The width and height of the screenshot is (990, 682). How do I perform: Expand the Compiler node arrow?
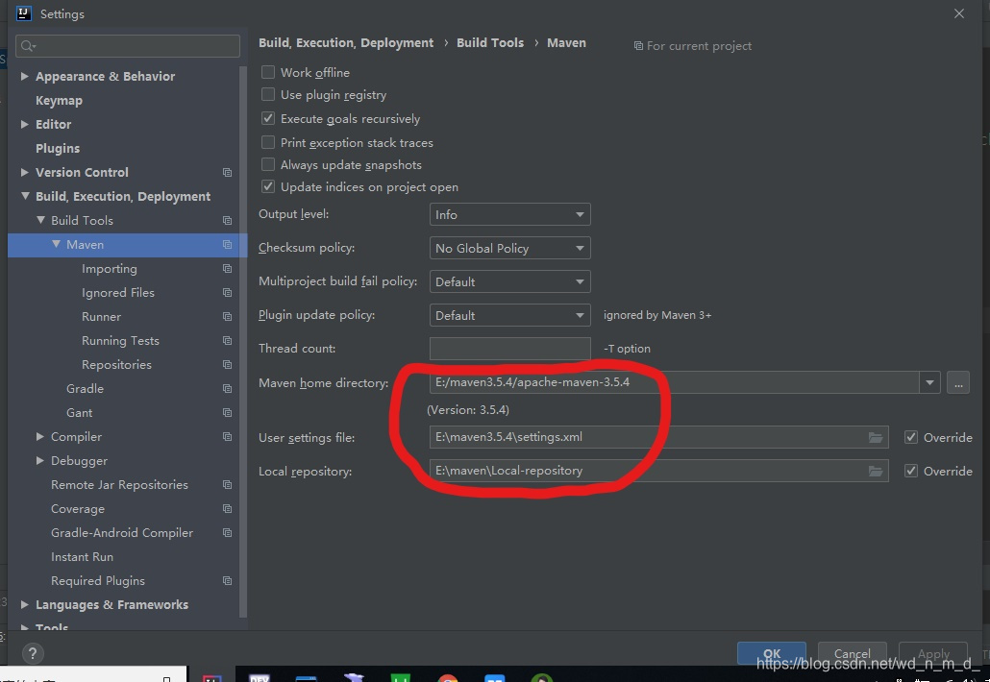[39, 436]
